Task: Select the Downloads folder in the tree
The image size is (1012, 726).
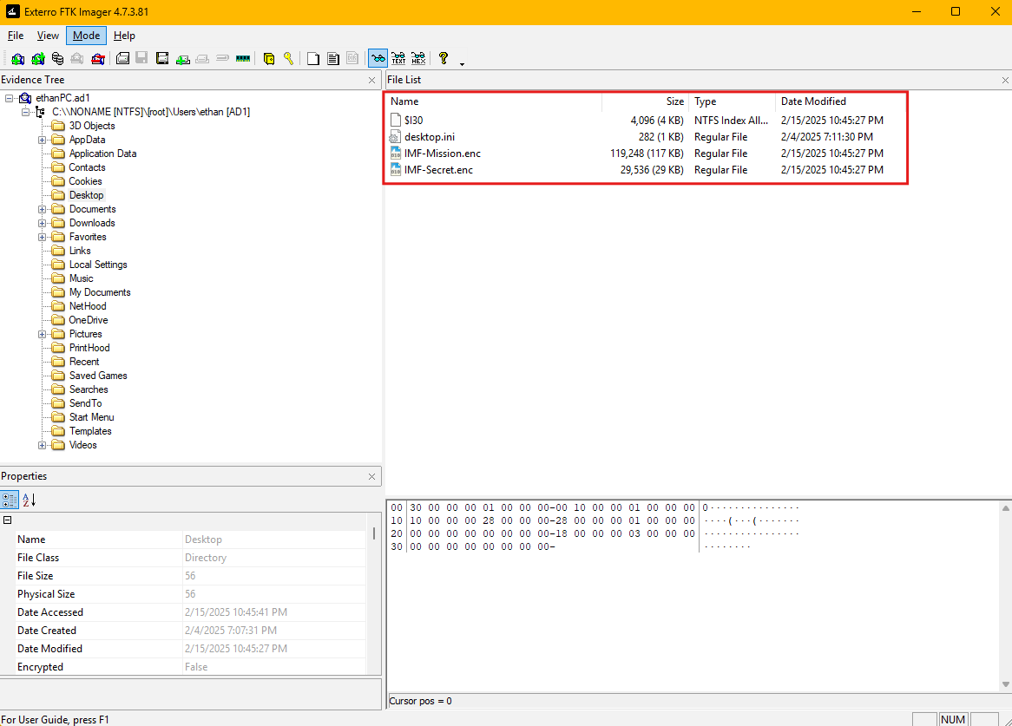Action: point(92,223)
